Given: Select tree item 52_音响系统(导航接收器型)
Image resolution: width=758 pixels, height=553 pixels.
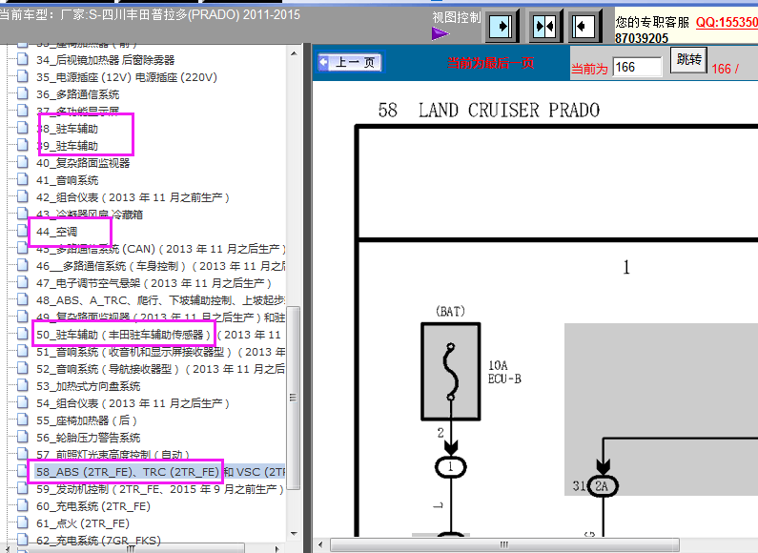Looking at the screenshot, I should [x=160, y=369].
